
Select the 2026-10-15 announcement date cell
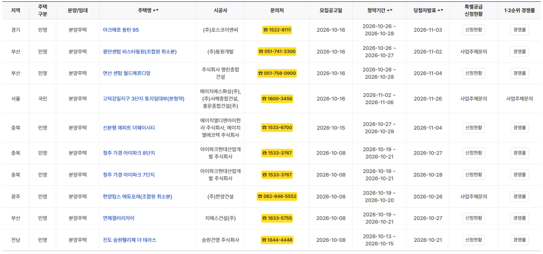tap(331, 128)
